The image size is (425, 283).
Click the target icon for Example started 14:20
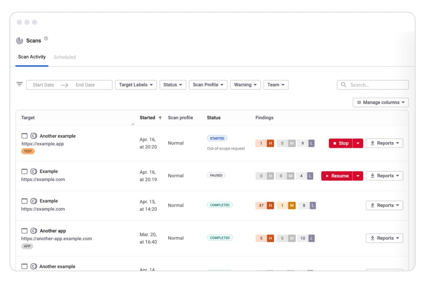pyautogui.click(x=34, y=201)
